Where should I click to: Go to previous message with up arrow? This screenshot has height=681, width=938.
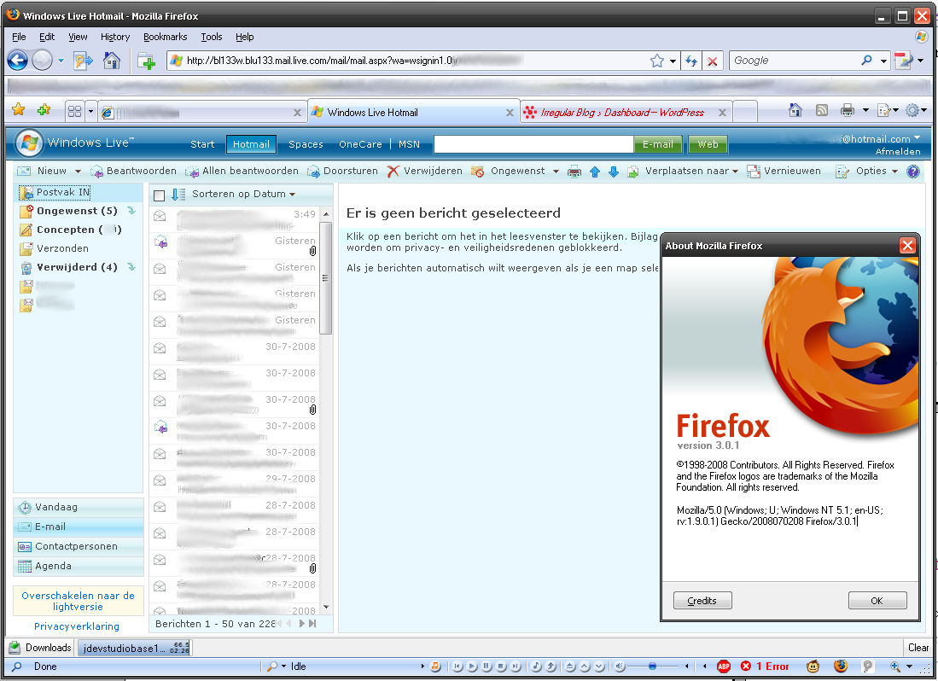(x=595, y=172)
